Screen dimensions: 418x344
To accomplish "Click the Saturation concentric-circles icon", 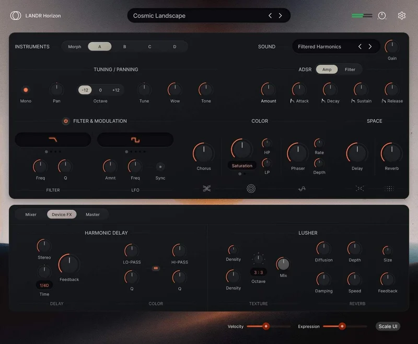I will (x=251, y=189).
